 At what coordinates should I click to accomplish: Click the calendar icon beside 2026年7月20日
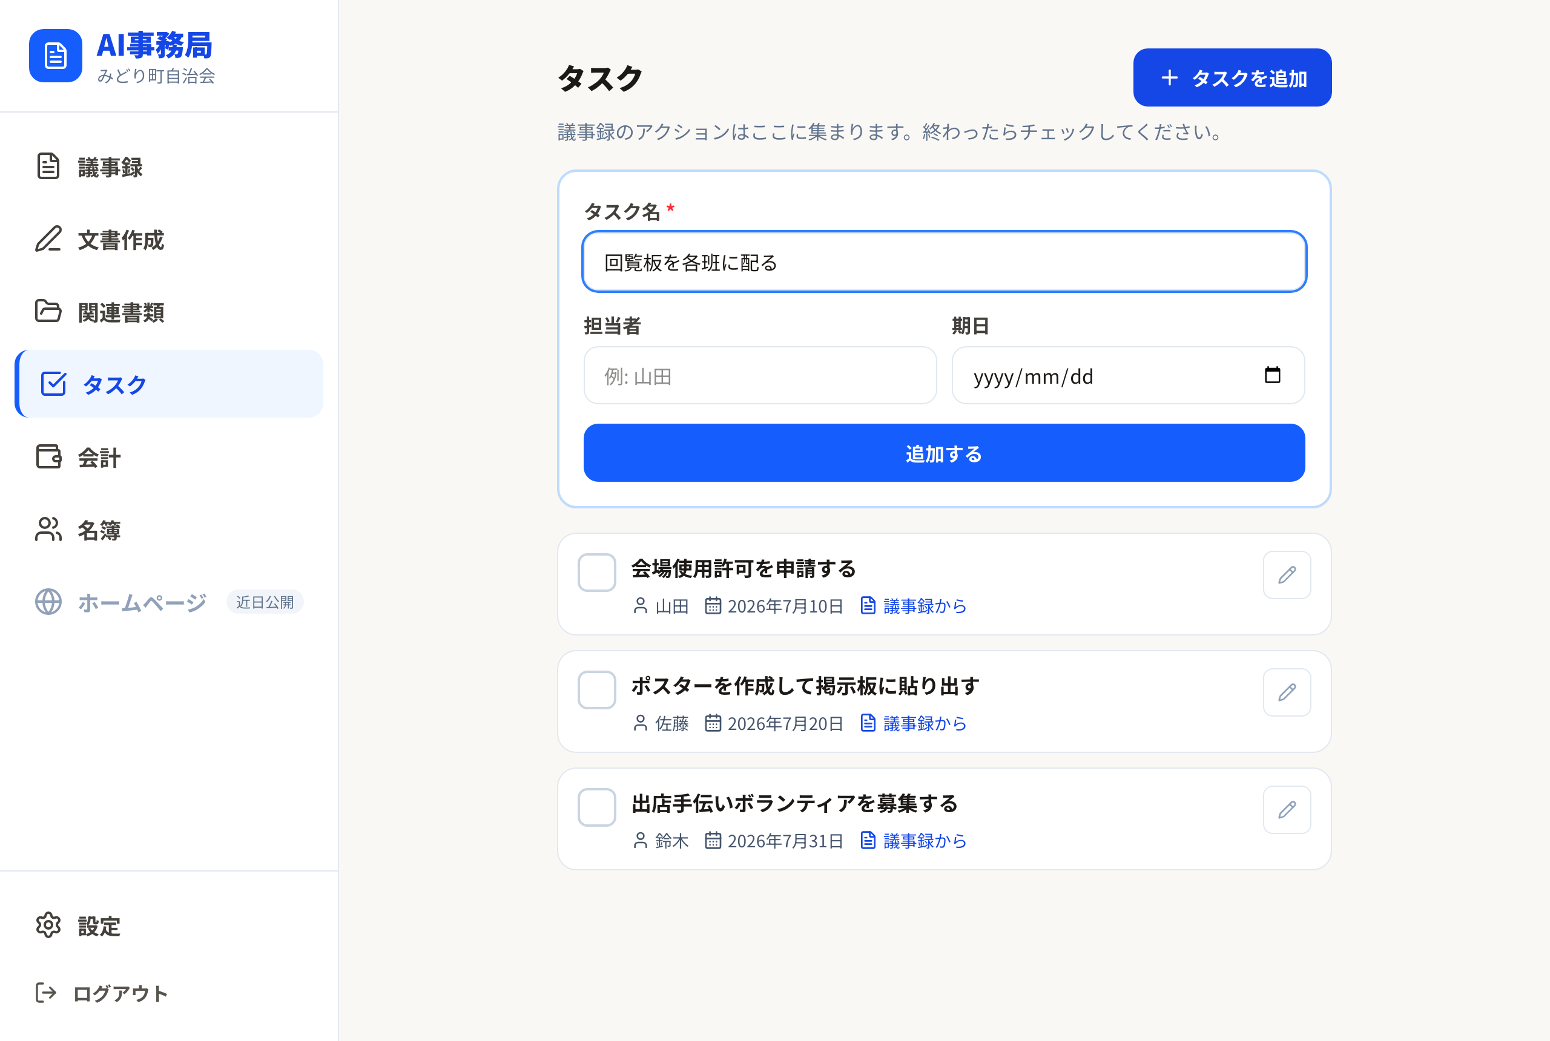point(713,723)
